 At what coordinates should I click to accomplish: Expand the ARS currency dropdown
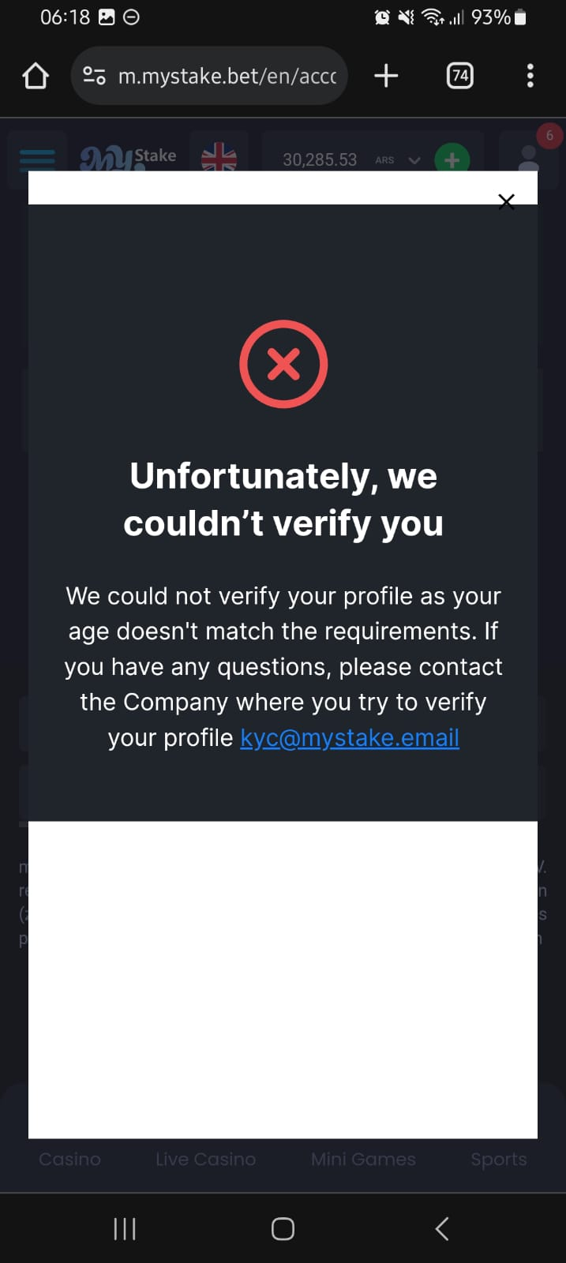(x=414, y=160)
